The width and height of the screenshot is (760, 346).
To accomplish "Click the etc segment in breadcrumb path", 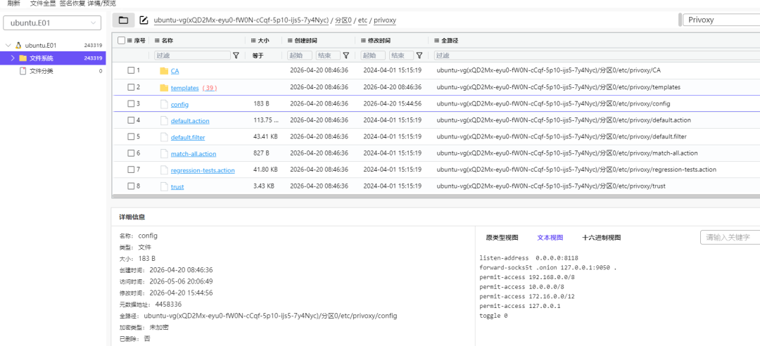I will point(362,20).
